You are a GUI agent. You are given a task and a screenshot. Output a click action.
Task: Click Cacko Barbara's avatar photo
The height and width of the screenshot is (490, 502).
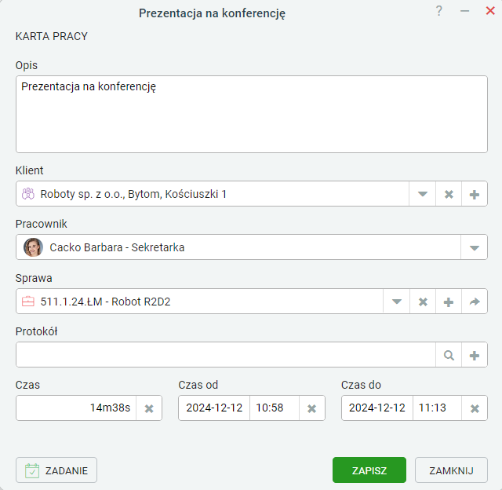click(33, 247)
